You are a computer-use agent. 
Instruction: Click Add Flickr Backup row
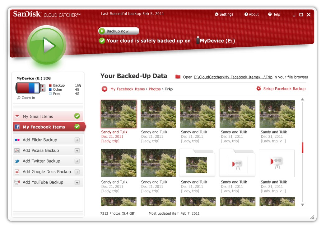point(48,140)
